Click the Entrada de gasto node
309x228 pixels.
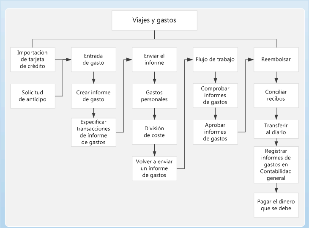pos(93,59)
